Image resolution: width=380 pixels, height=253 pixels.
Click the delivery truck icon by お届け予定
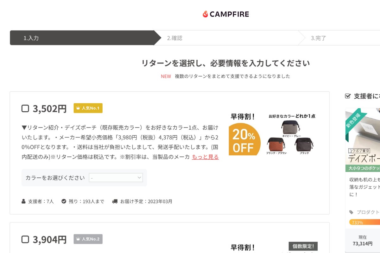115,201
